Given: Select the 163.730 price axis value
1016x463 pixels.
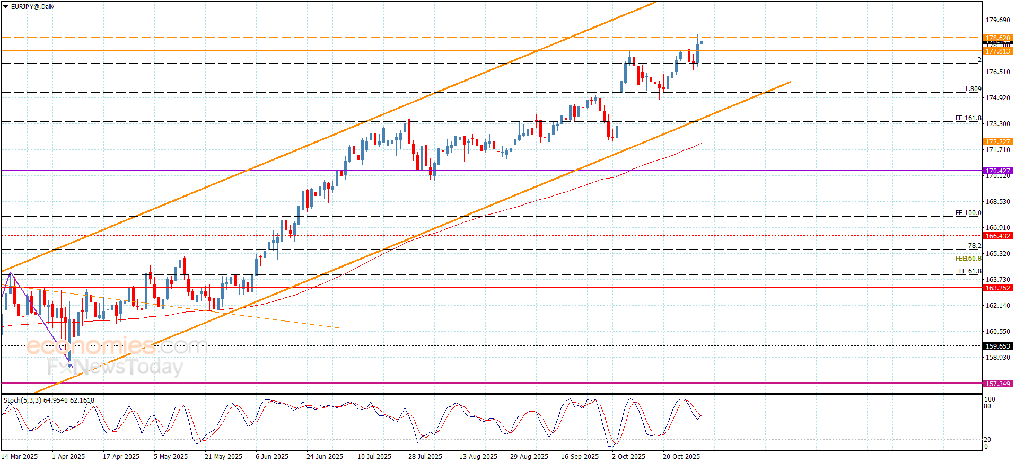Looking at the screenshot, I should click(998, 280).
